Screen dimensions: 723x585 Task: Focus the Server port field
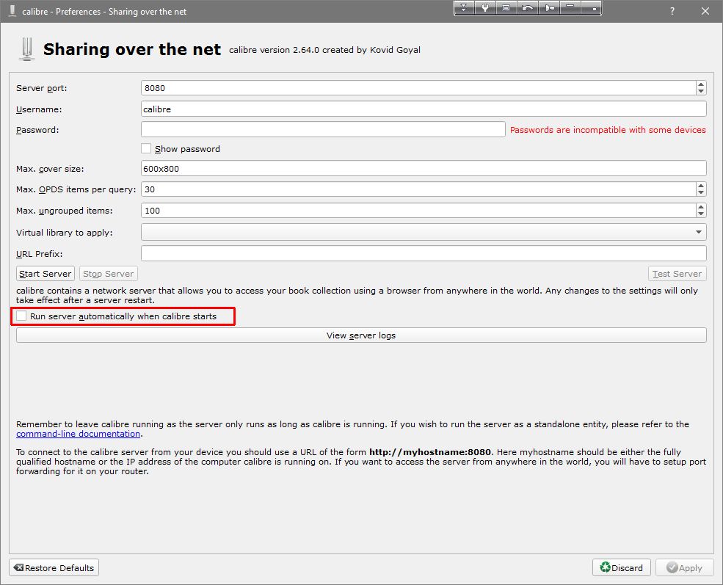(x=418, y=87)
